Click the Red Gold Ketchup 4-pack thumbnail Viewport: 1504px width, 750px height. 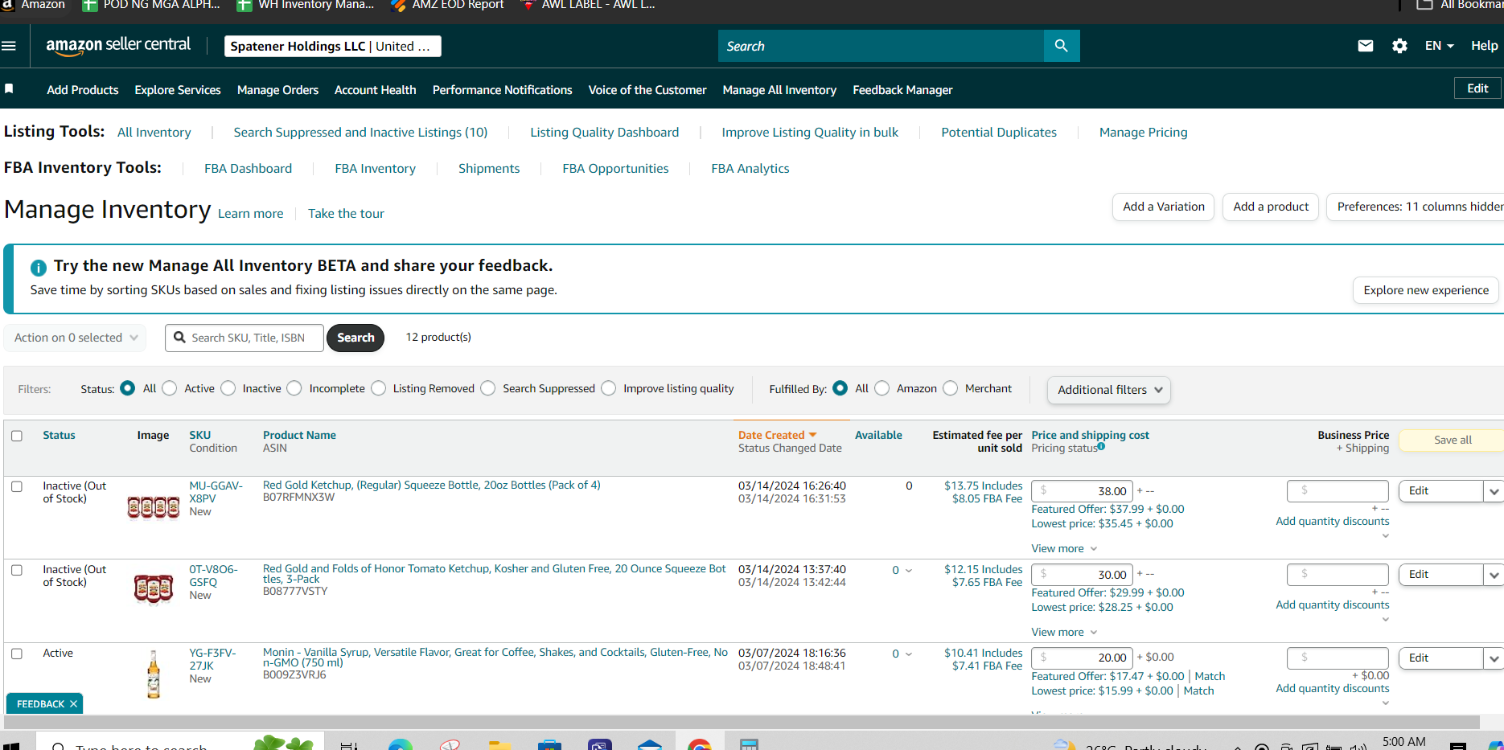point(154,507)
